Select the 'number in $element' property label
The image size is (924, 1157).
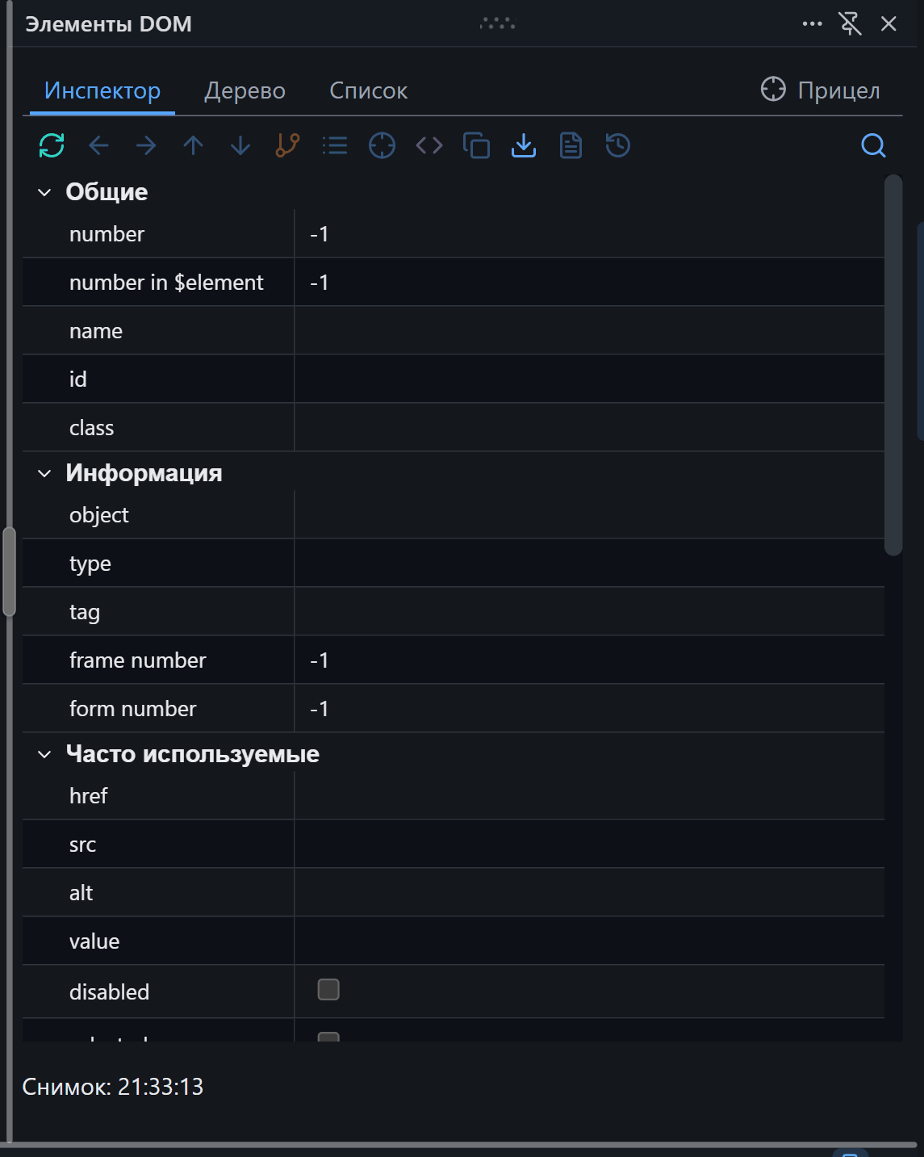point(166,283)
